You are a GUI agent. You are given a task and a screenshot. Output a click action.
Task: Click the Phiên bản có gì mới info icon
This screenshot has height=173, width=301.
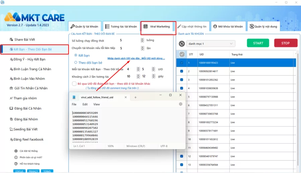pos(16,157)
